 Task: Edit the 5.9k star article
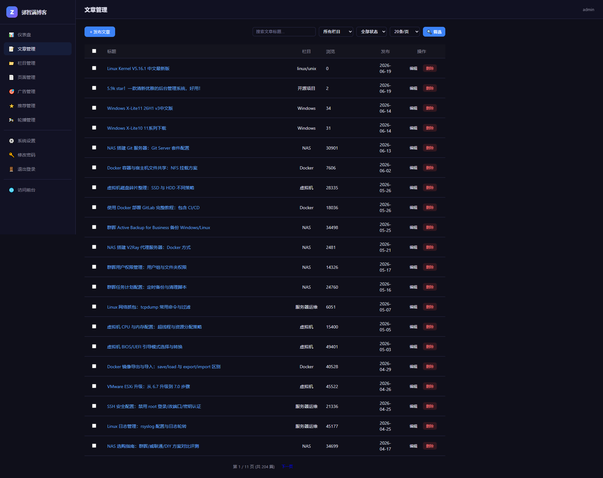pos(413,88)
